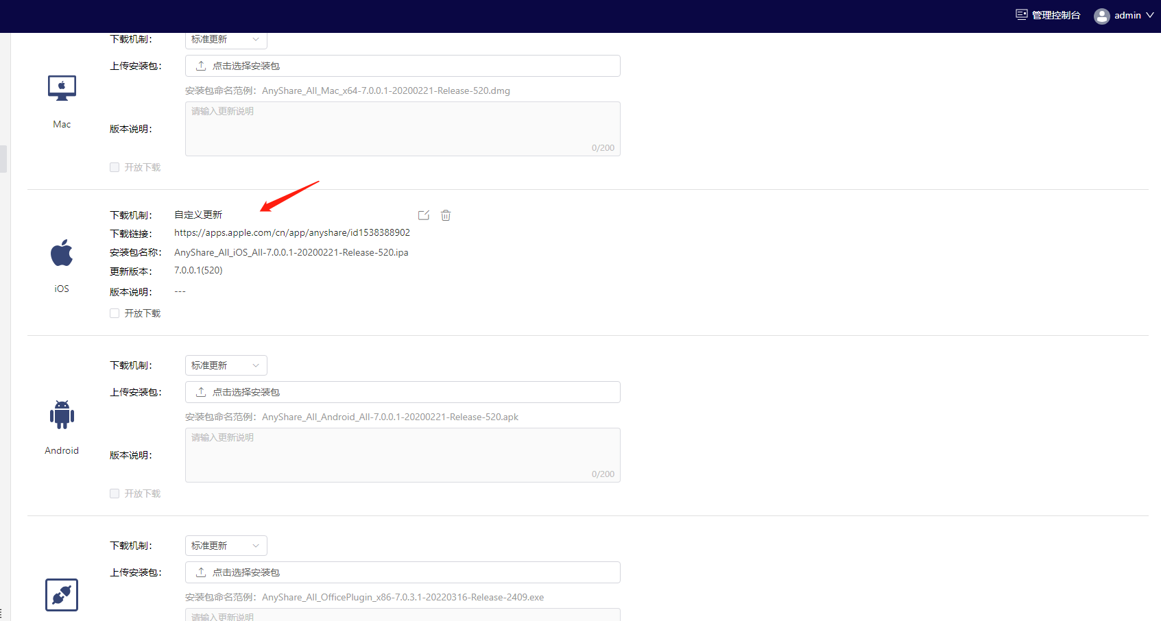Click the iOS Apple logo icon
1161x621 pixels.
[x=62, y=253]
